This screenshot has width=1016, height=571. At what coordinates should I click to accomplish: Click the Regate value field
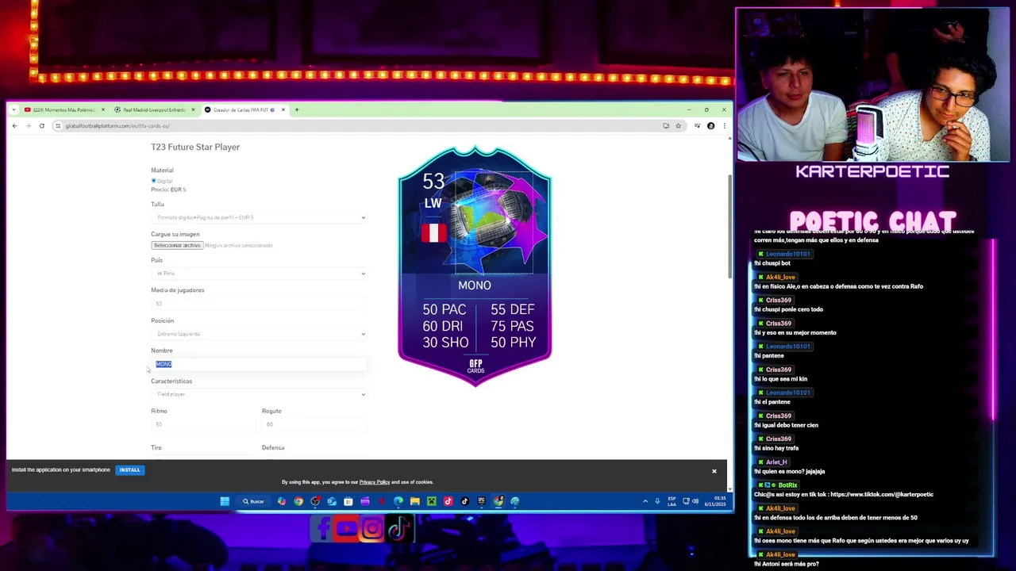(x=314, y=424)
